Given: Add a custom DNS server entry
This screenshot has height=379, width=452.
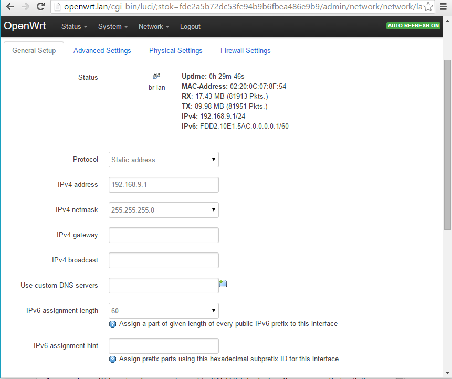Looking at the screenshot, I should pyautogui.click(x=223, y=283).
